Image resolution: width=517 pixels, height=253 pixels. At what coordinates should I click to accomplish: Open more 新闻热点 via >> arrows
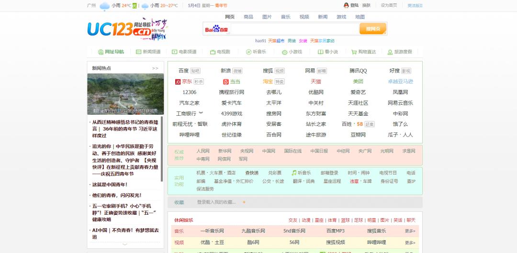pos(155,68)
